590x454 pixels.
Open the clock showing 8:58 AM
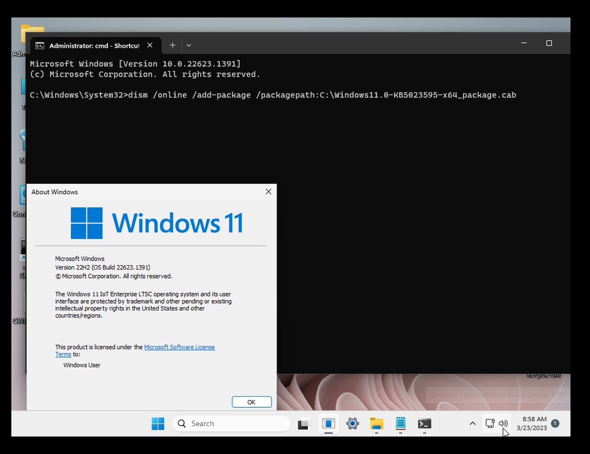(532, 423)
